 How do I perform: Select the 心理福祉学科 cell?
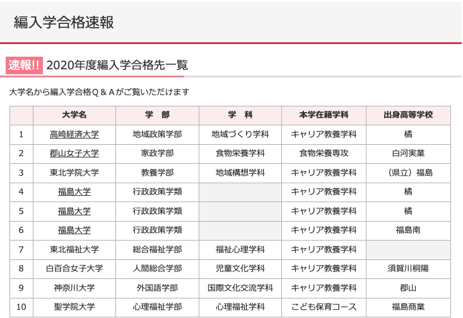(240, 307)
